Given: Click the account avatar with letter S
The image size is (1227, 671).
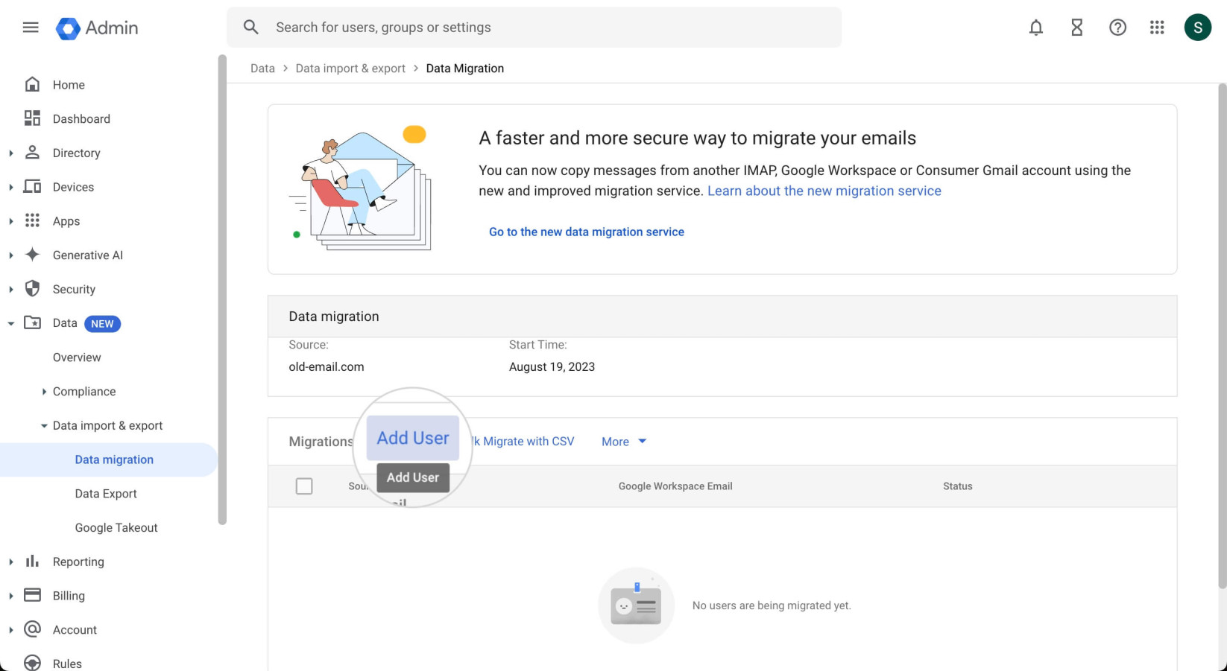Looking at the screenshot, I should click(1198, 27).
